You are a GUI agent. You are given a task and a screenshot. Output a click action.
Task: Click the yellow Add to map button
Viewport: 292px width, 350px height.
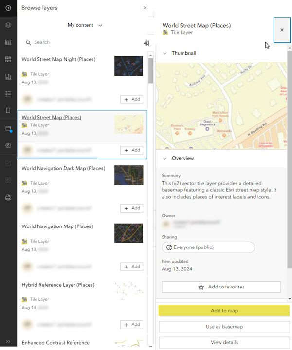pos(224,311)
